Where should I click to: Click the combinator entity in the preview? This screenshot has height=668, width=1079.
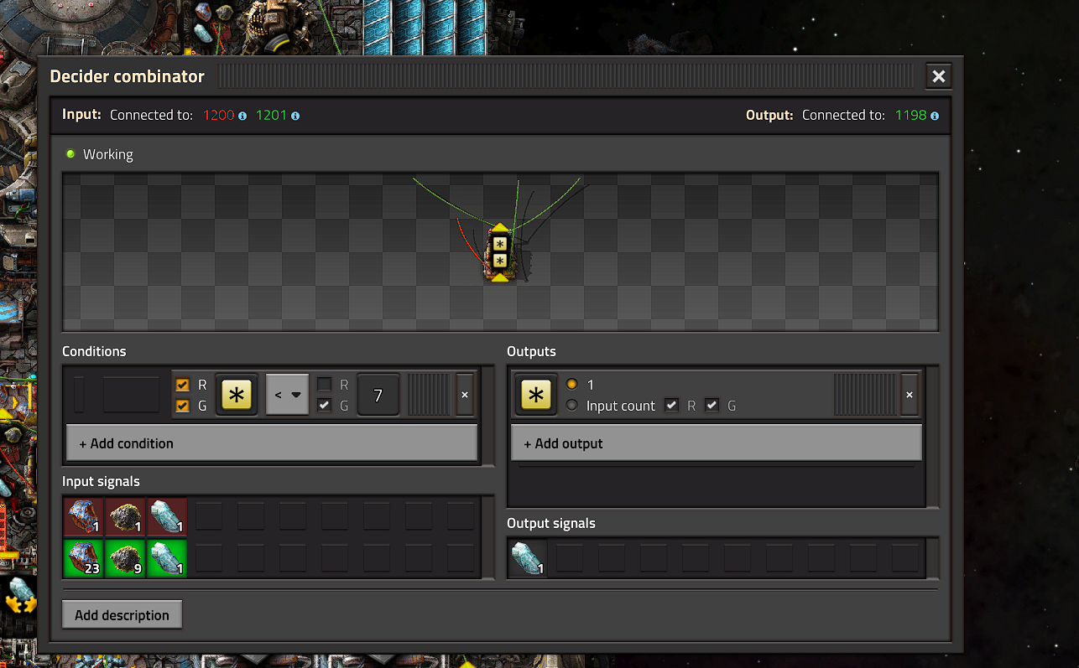tap(499, 254)
